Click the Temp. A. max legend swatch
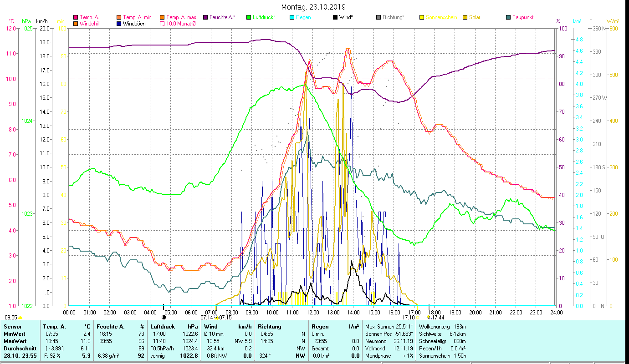Screen dimensions: 629x364 pos(162,17)
